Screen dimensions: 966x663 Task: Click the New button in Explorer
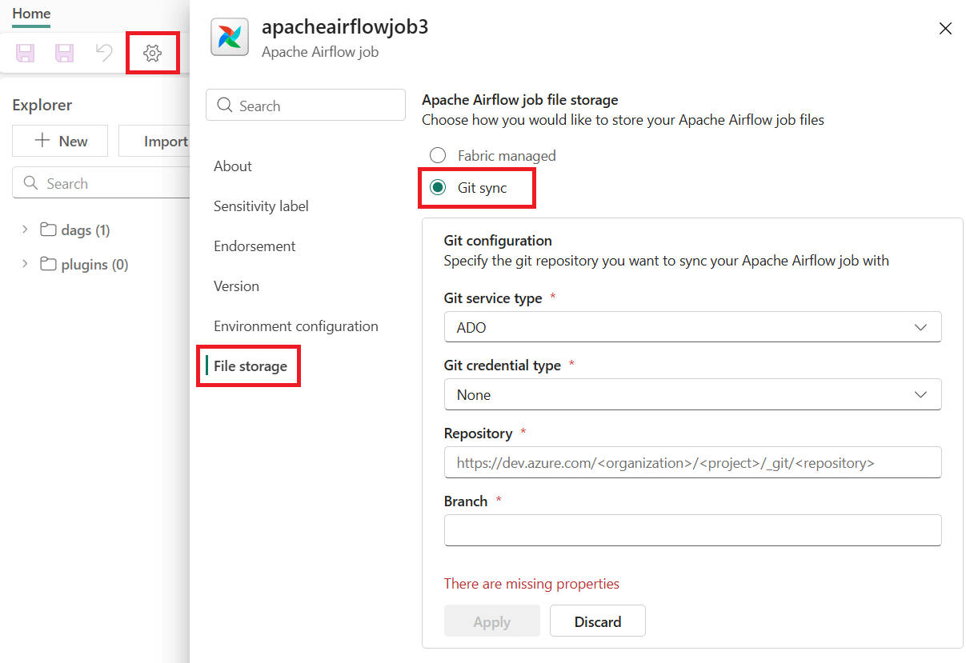point(61,141)
